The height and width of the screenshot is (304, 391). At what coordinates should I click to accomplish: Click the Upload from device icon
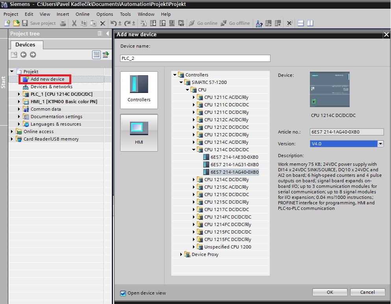tap(162, 23)
